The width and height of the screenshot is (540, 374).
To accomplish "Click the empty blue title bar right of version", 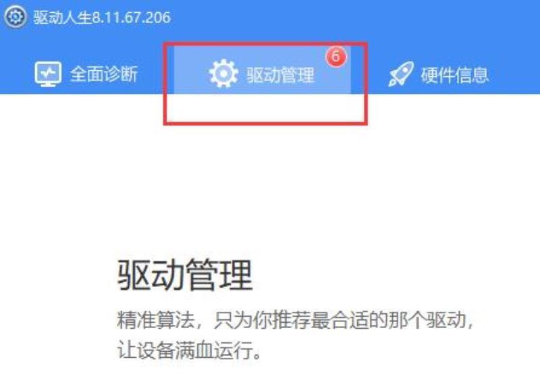I will (x=355, y=18).
